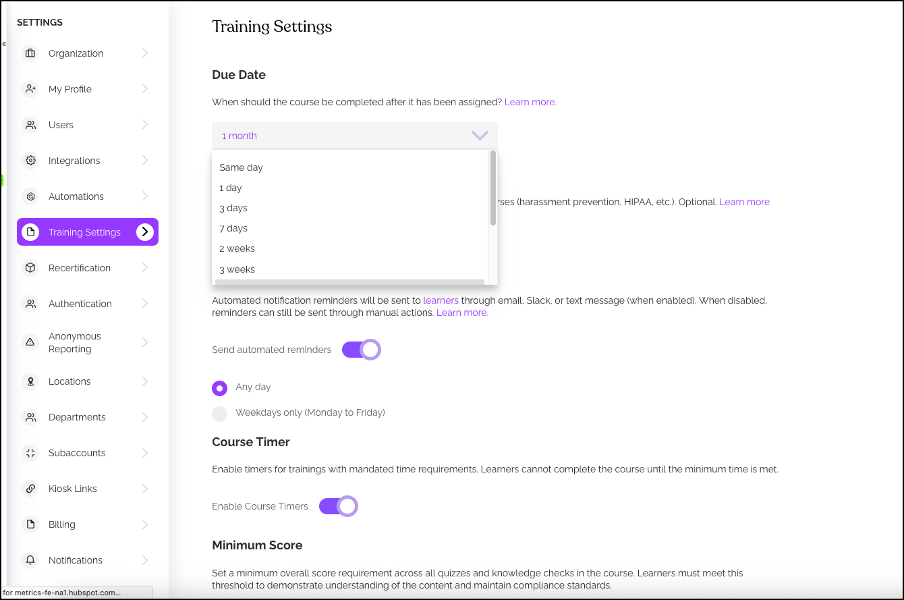This screenshot has height=600, width=904.
Task: Open Billing settings in sidebar
Action: (62, 524)
